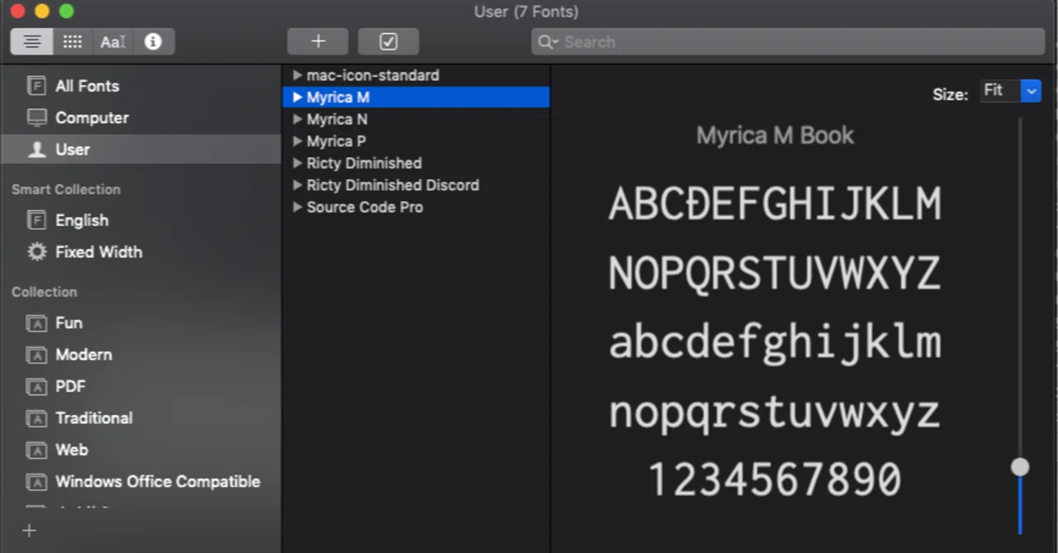Open English smart collection
1058x553 pixels.
point(82,220)
